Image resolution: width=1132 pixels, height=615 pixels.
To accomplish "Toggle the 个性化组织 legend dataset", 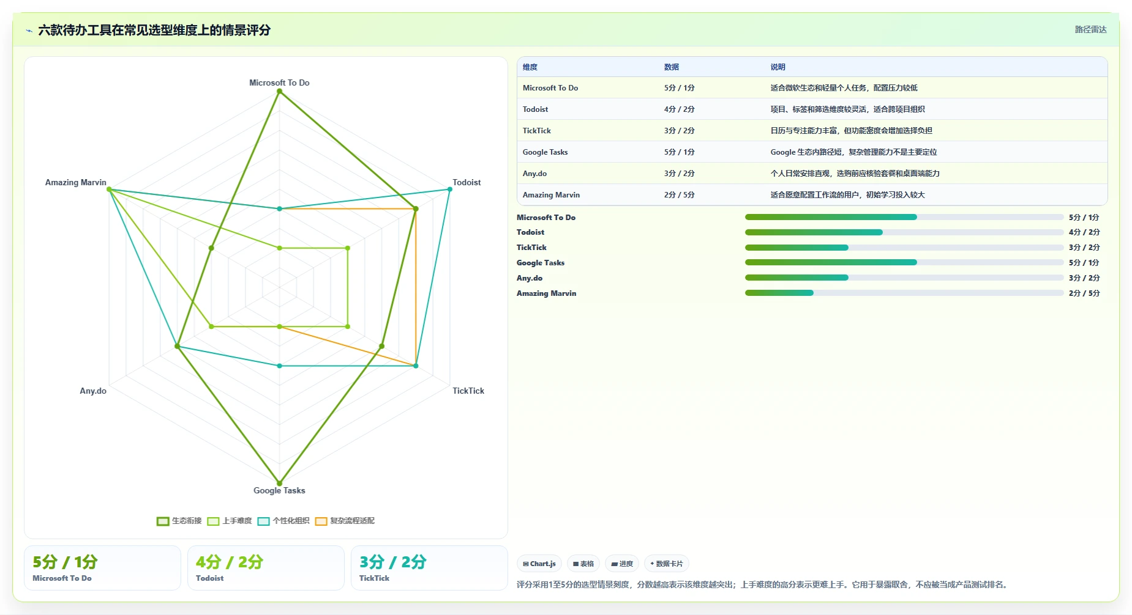I will 283,521.
